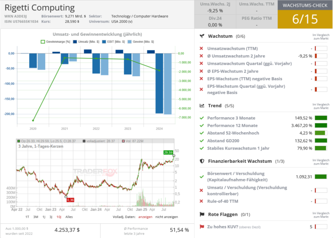Image resolution: width=333 pixels, height=238 pixels.
Task: Click the Wachstum sprout icon
Action: tap(202, 36)
